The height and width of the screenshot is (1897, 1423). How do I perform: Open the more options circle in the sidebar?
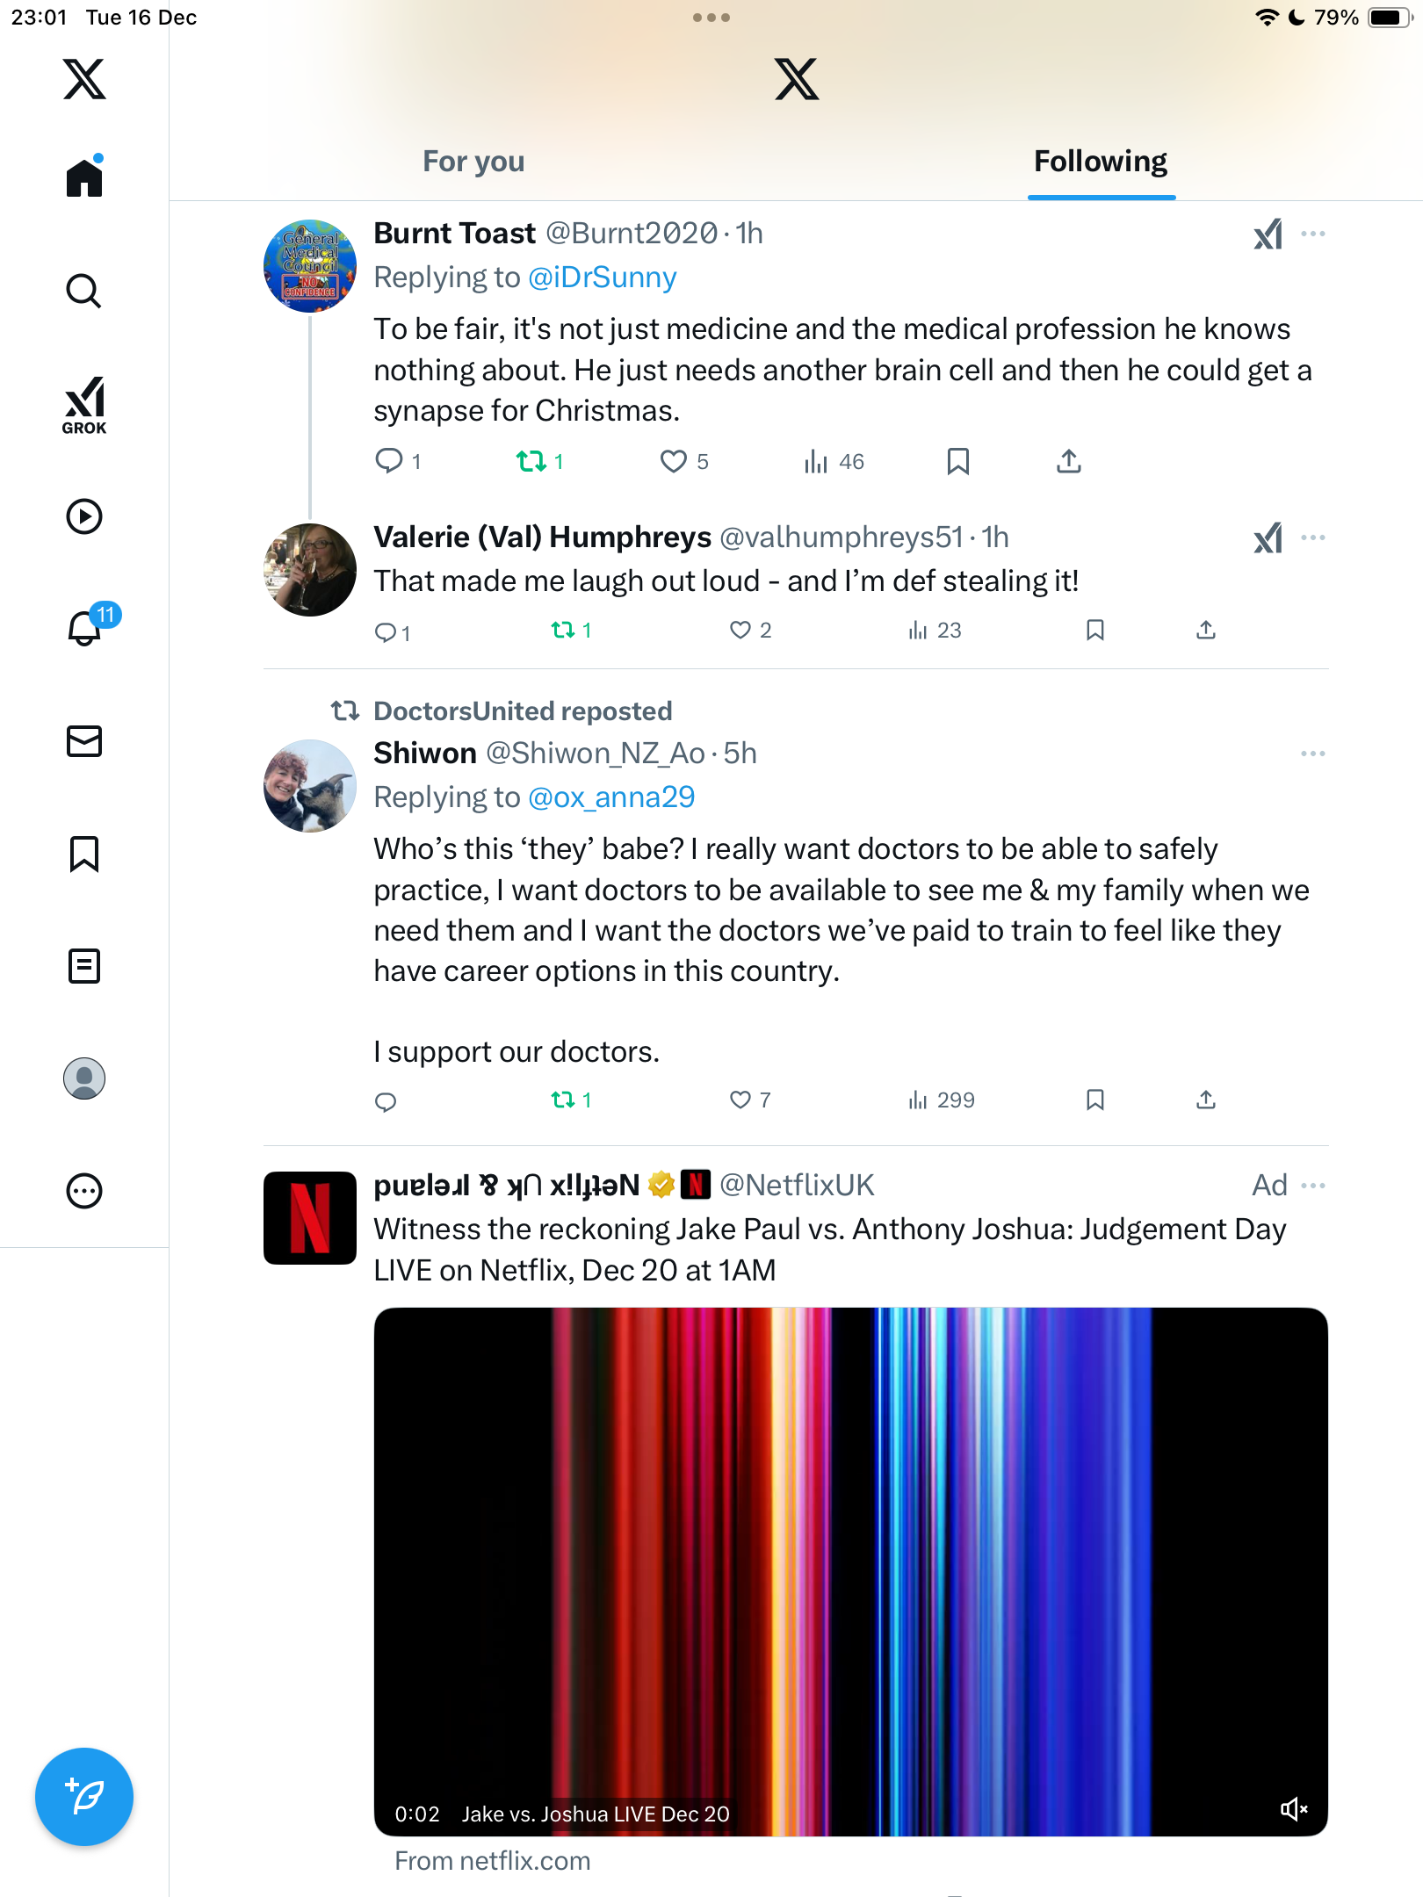coord(84,1191)
